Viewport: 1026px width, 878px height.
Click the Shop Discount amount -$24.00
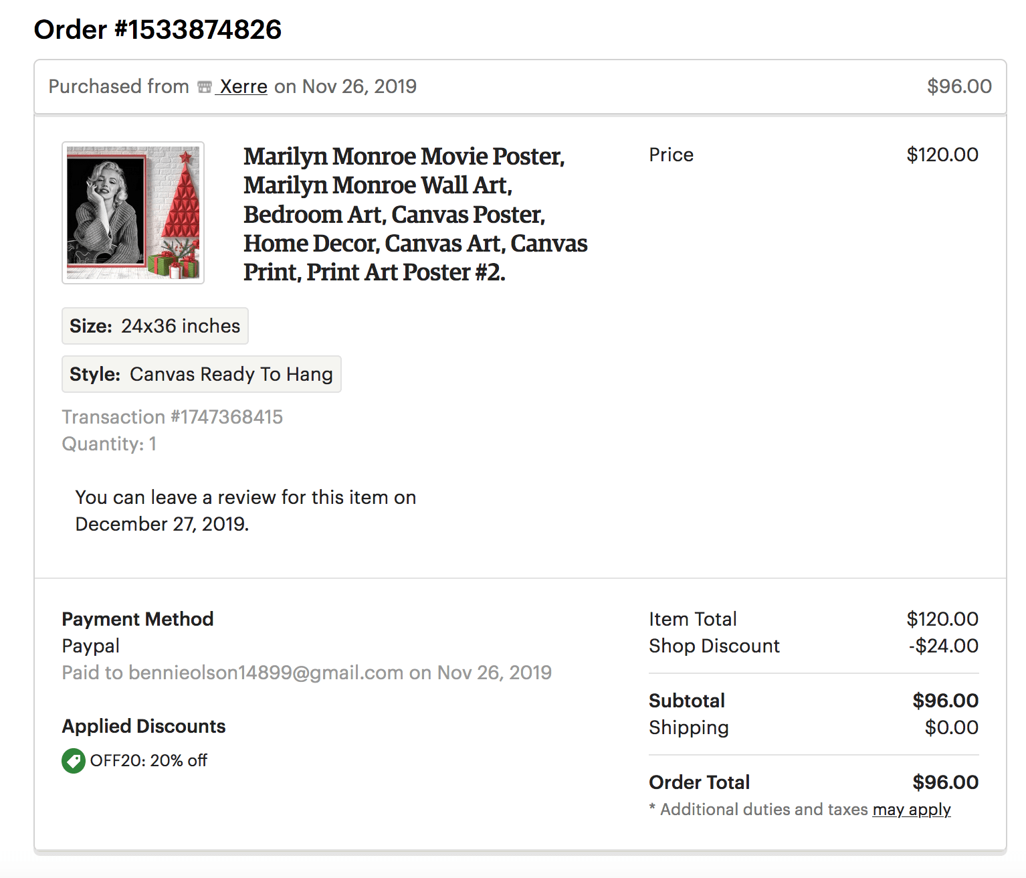tap(943, 646)
